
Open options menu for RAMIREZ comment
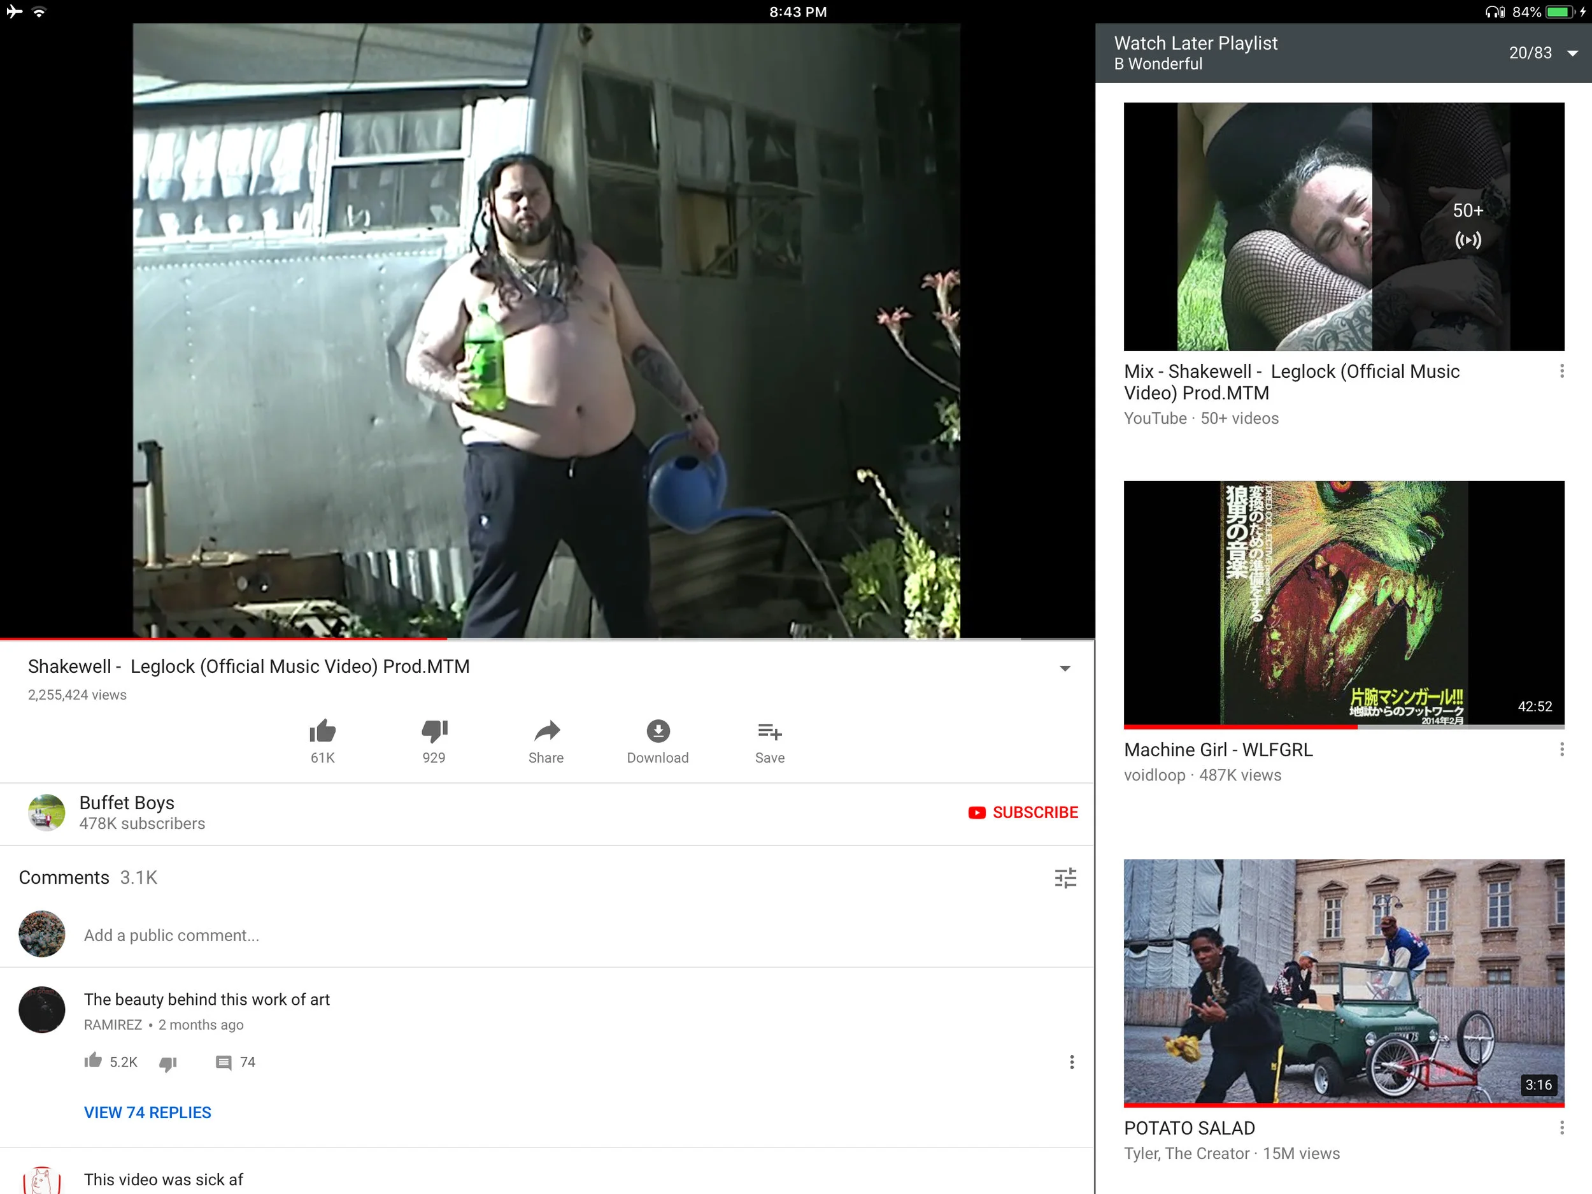coord(1072,1062)
